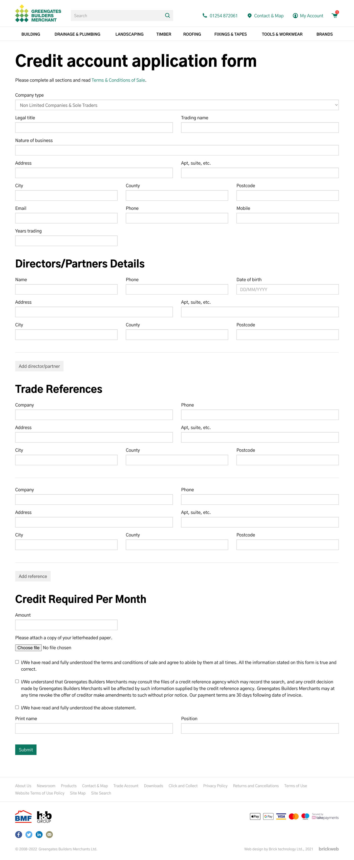Tick the terms and conditions agreement checkbox

tap(17, 662)
